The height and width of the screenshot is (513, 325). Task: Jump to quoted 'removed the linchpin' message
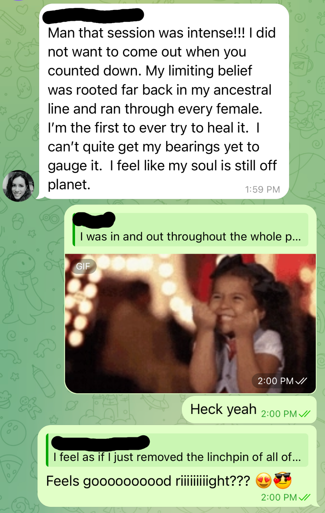(177, 450)
